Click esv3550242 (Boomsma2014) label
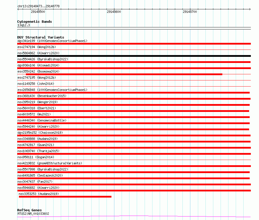The image size is (259, 220). (x=38, y=71)
